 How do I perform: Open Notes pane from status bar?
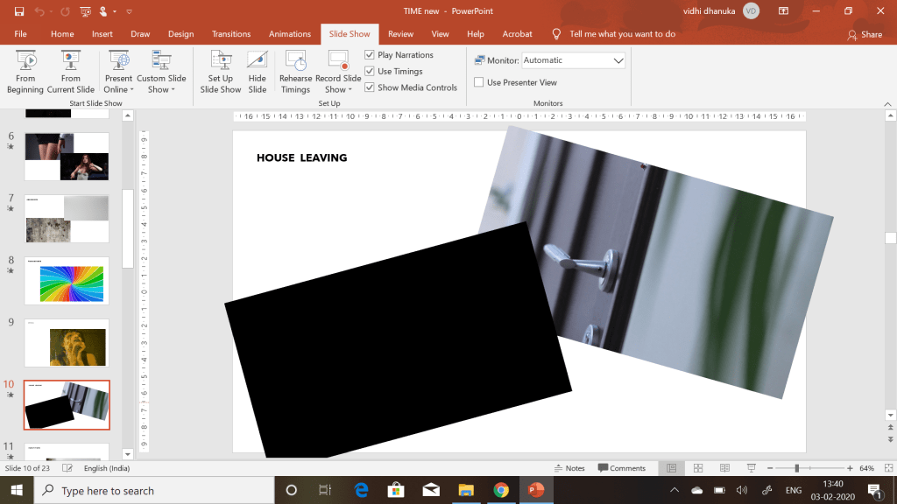click(x=569, y=468)
